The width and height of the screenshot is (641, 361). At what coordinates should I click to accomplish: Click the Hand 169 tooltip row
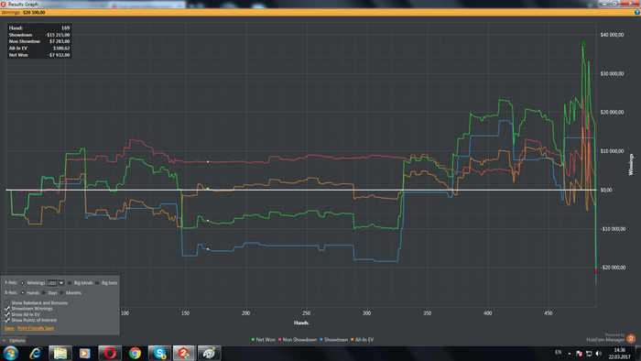(39, 27)
